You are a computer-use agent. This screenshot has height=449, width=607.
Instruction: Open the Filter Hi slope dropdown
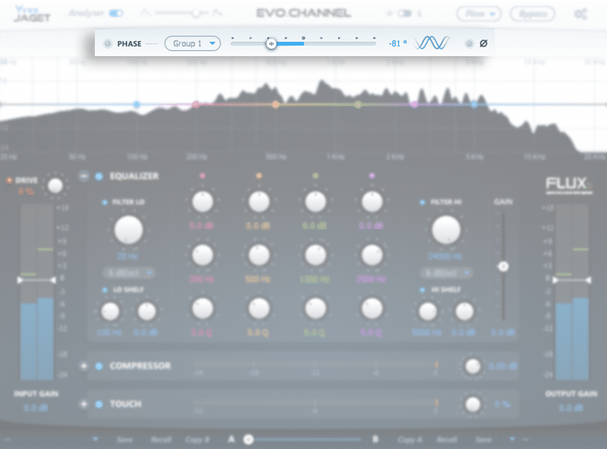[446, 273]
